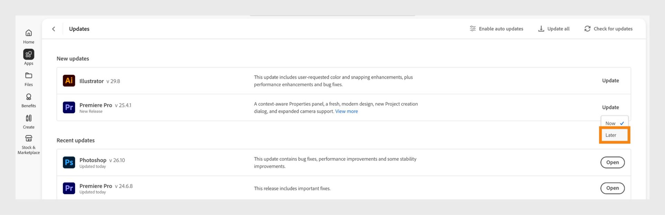The height and width of the screenshot is (215, 665).
Task: Open Premiere Pro v24.6.8
Action: [612, 188]
